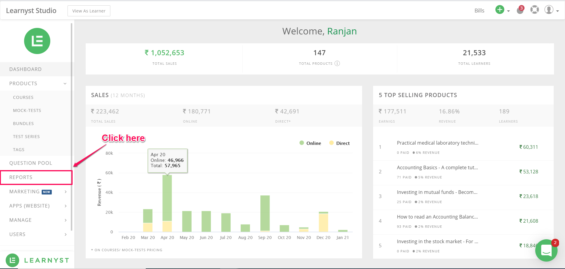
Task: Click the May 20 sales bar
Action: 187,221
